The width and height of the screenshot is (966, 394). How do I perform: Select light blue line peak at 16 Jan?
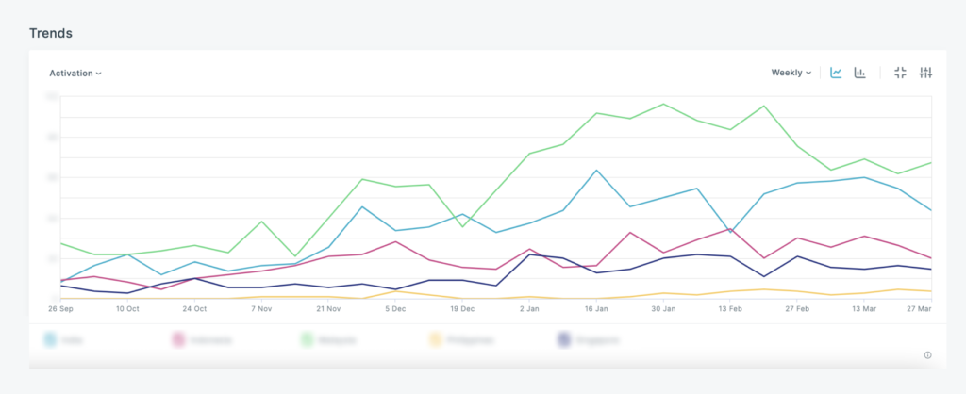pos(597,171)
